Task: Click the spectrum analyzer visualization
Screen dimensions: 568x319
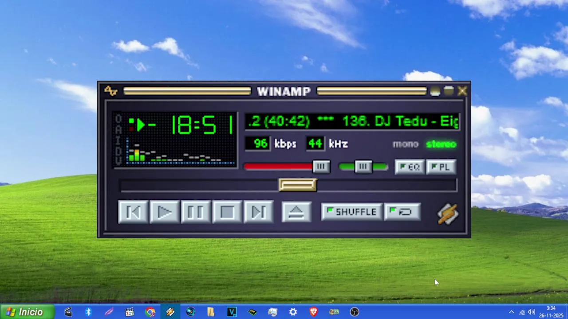Action: click(181, 152)
